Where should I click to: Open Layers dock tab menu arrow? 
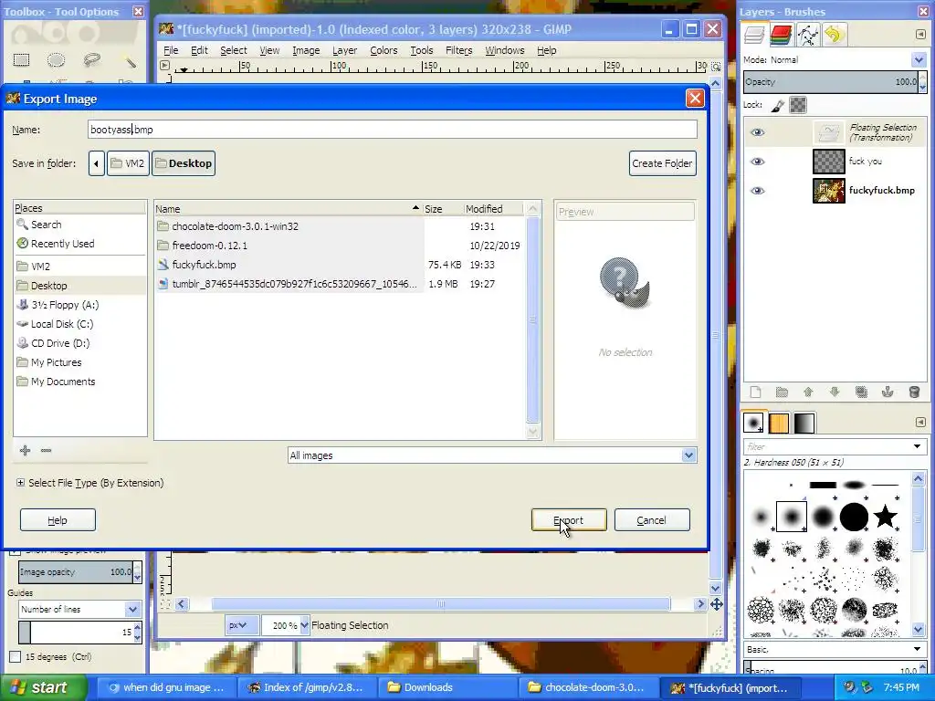(x=920, y=35)
